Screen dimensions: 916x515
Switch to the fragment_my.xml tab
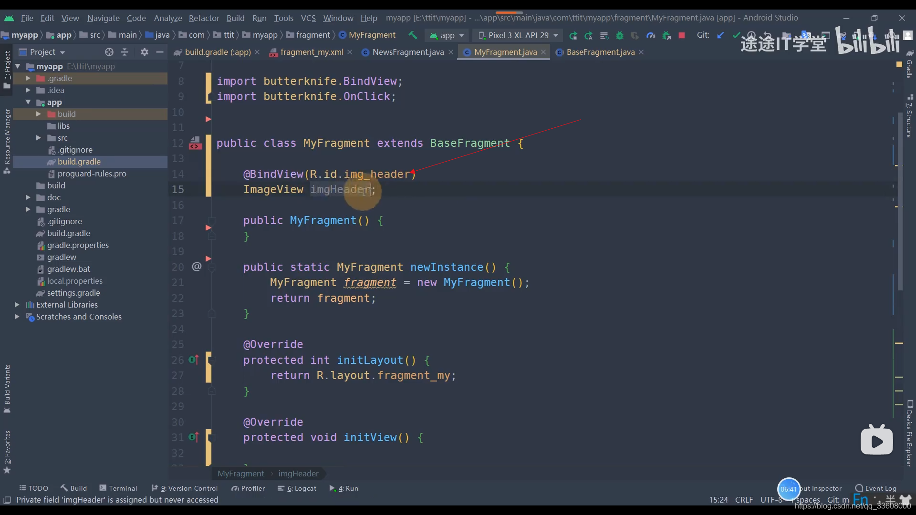[312, 52]
